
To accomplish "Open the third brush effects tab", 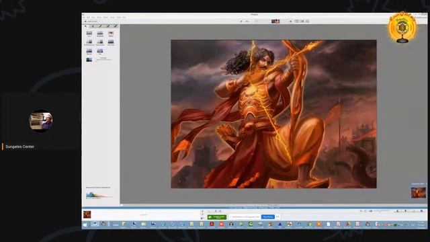I will pos(116,26).
